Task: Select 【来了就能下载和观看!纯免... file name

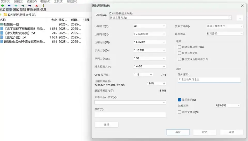Action: click(24, 29)
